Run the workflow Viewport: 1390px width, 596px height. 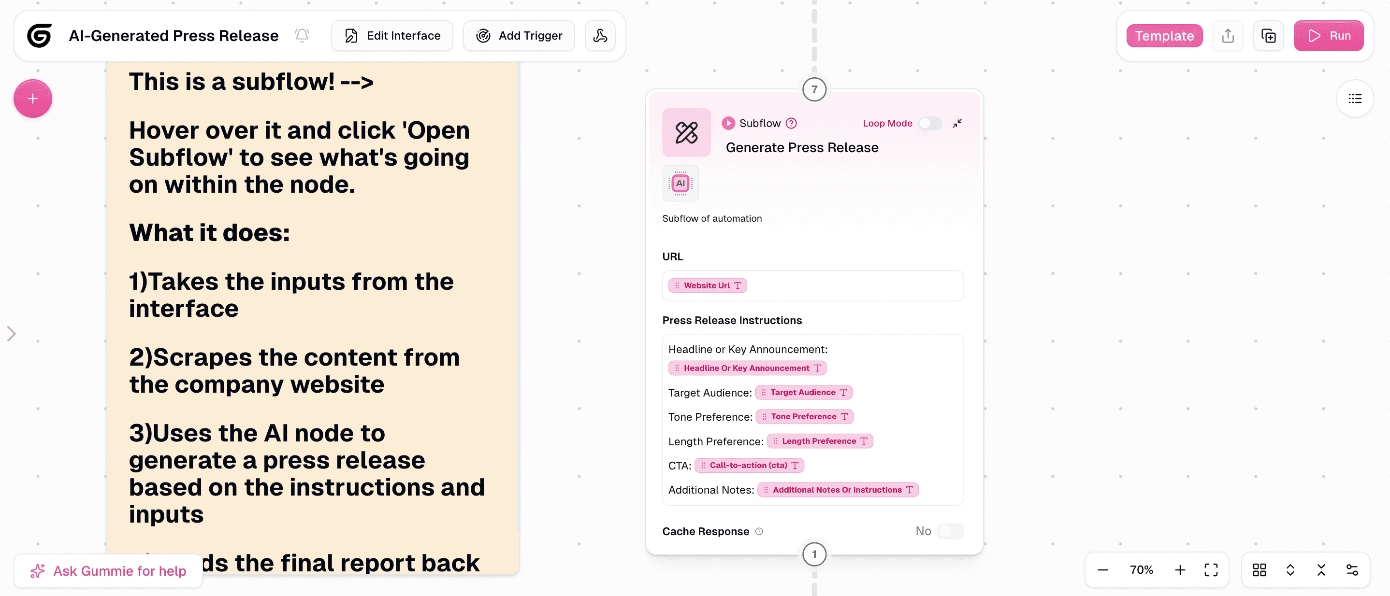tap(1329, 36)
